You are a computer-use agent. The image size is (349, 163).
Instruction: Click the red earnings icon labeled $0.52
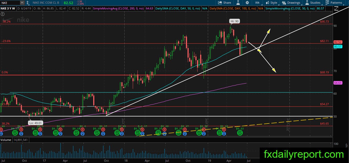tap(204, 129)
